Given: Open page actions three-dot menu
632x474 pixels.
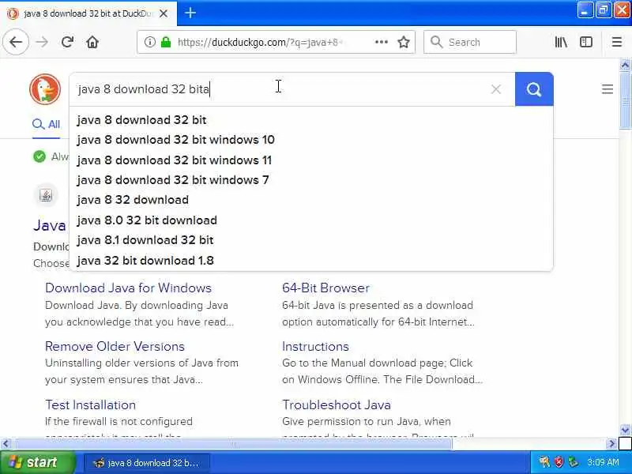Looking at the screenshot, I should (x=382, y=42).
